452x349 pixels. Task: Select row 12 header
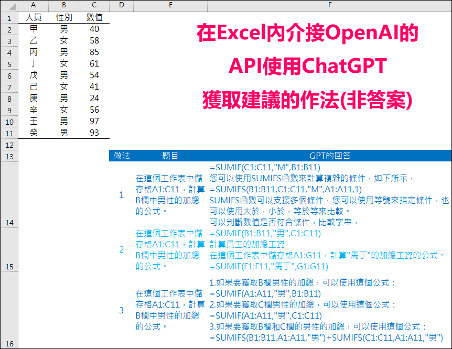click(9, 145)
